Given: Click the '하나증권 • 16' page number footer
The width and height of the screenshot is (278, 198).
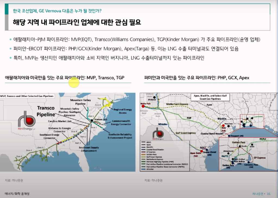Looking at the screenshot, I should (261, 194).
